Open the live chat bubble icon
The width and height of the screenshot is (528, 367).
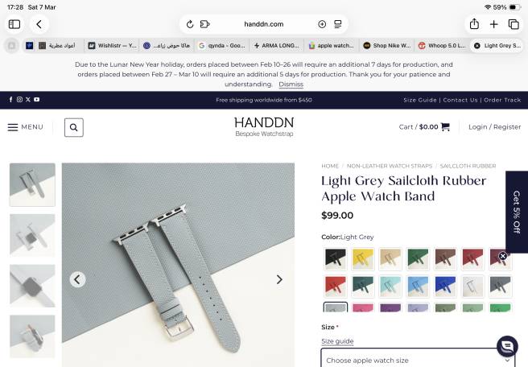pos(507,346)
